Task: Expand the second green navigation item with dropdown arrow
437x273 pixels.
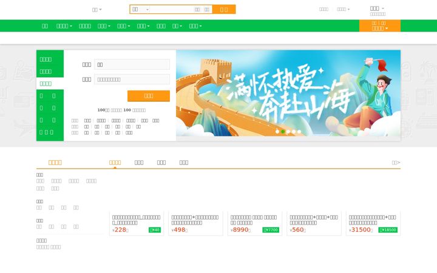Action: (x=64, y=26)
